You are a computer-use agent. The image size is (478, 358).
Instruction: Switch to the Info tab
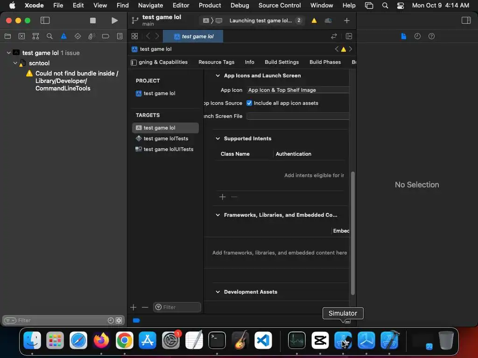pos(249,62)
